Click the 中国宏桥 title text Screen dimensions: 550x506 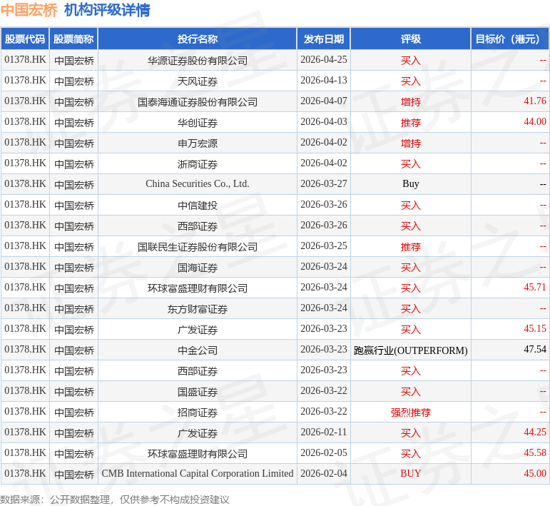coord(29,10)
